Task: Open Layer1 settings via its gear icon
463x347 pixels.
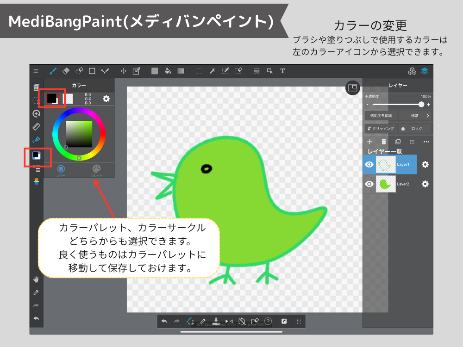Action: [x=425, y=165]
